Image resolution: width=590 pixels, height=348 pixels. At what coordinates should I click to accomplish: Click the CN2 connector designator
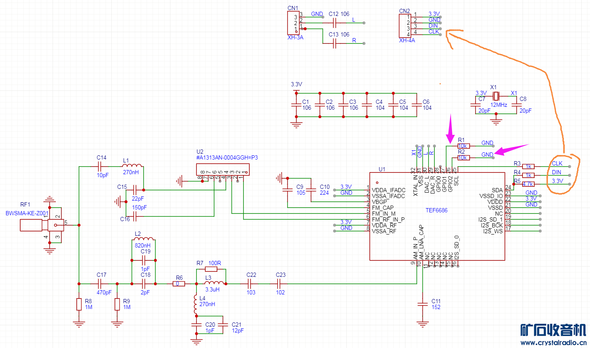[x=405, y=11]
